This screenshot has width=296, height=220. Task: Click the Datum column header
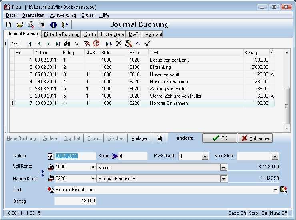click(48, 53)
